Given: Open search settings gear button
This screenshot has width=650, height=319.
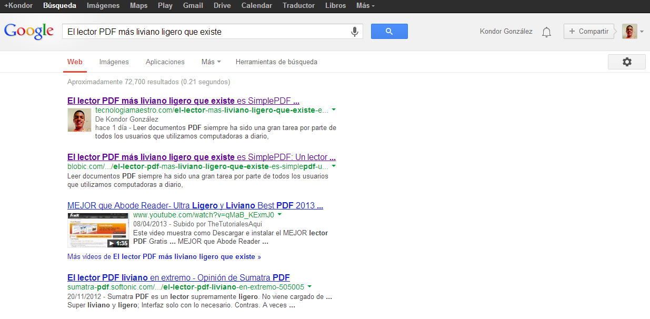Looking at the screenshot, I should (x=626, y=62).
